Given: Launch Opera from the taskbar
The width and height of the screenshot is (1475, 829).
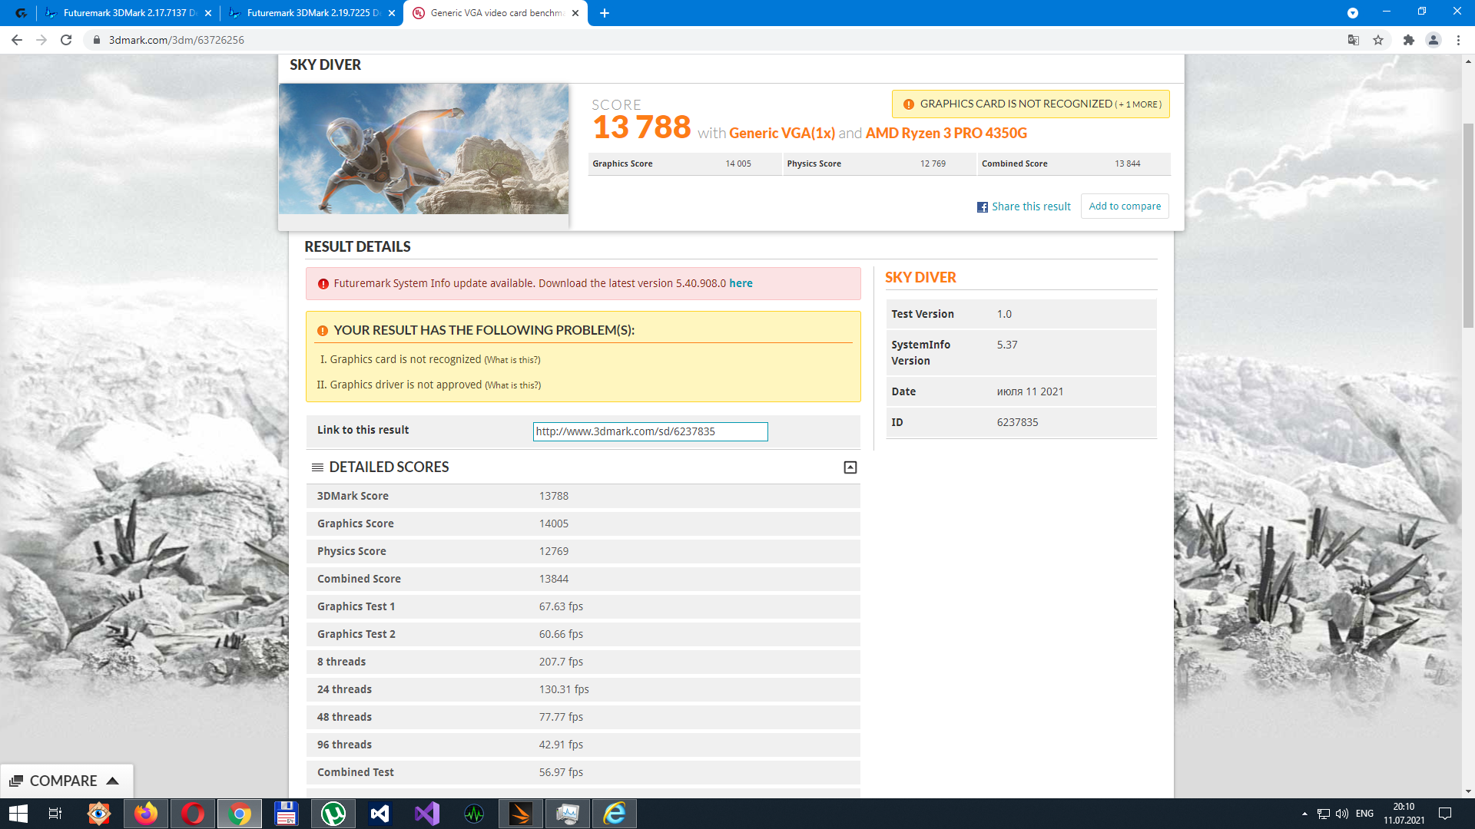Looking at the screenshot, I should (x=193, y=814).
